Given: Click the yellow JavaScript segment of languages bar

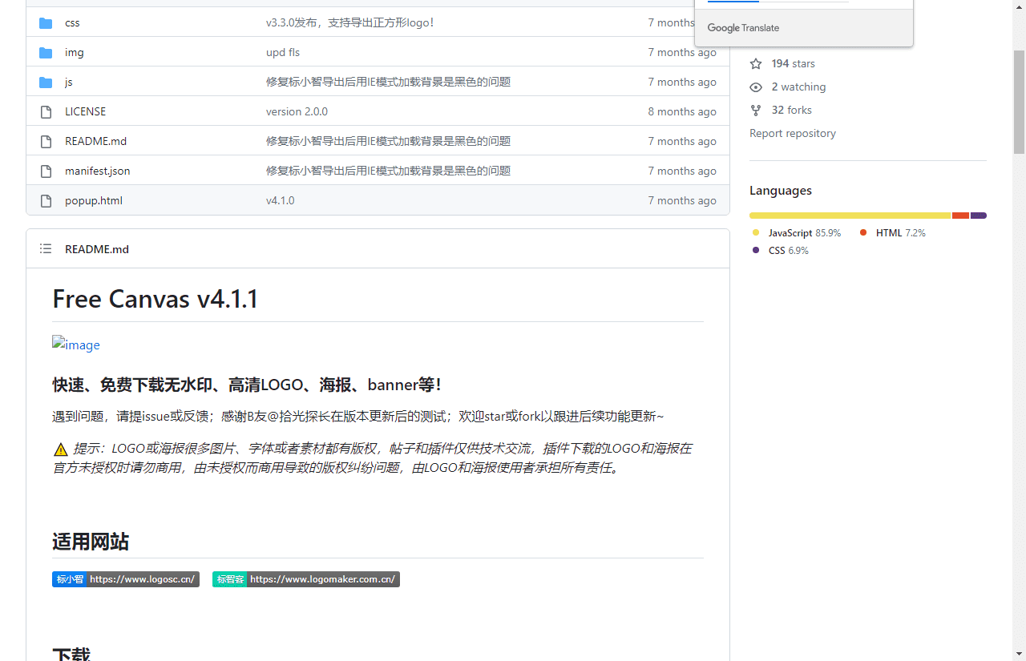Looking at the screenshot, I should pyautogui.click(x=850, y=216).
